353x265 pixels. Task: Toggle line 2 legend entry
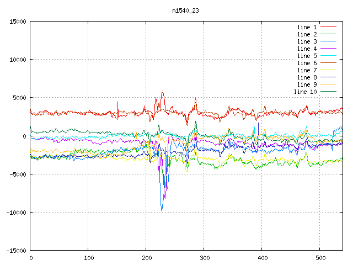(x=307, y=34)
